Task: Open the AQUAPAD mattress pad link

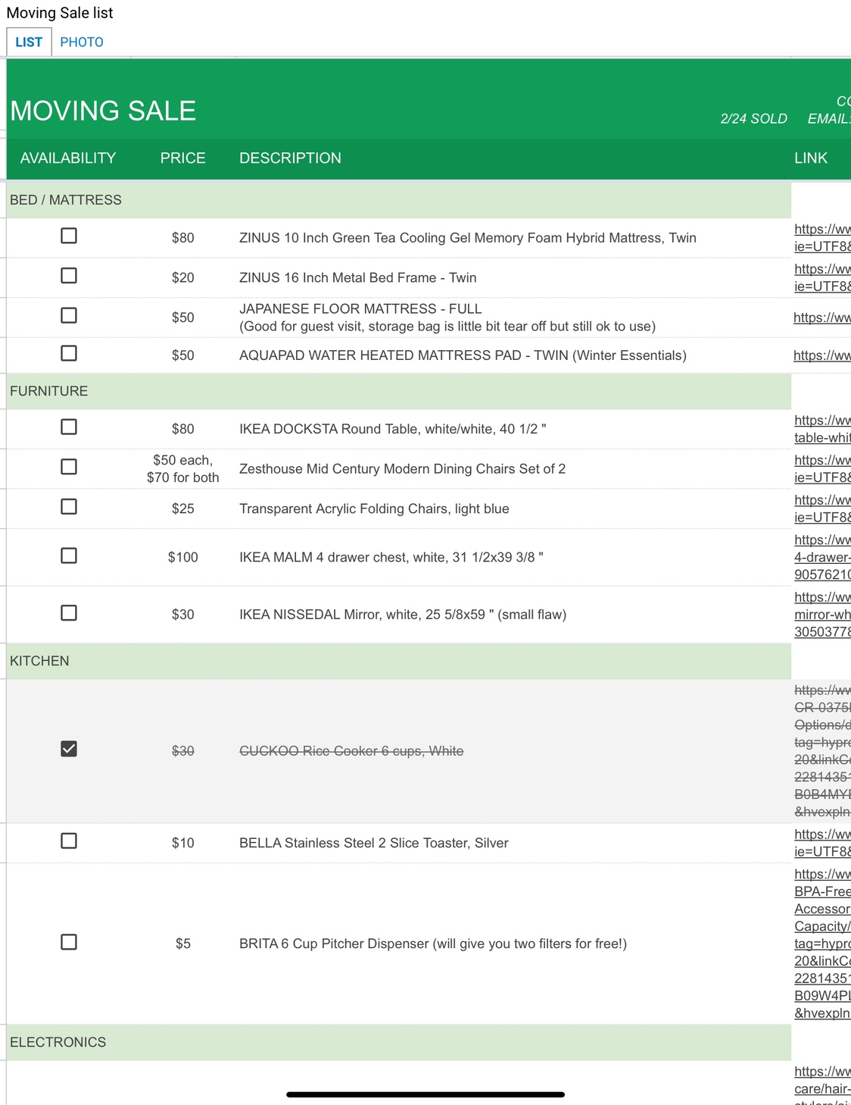Action: pyautogui.click(x=822, y=355)
